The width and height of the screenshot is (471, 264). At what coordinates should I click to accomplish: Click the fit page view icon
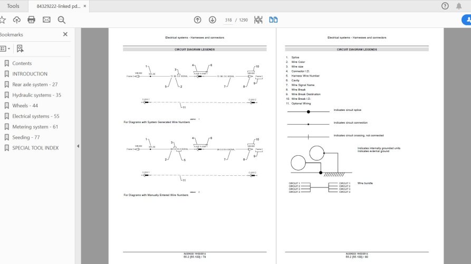tap(258, 20)
